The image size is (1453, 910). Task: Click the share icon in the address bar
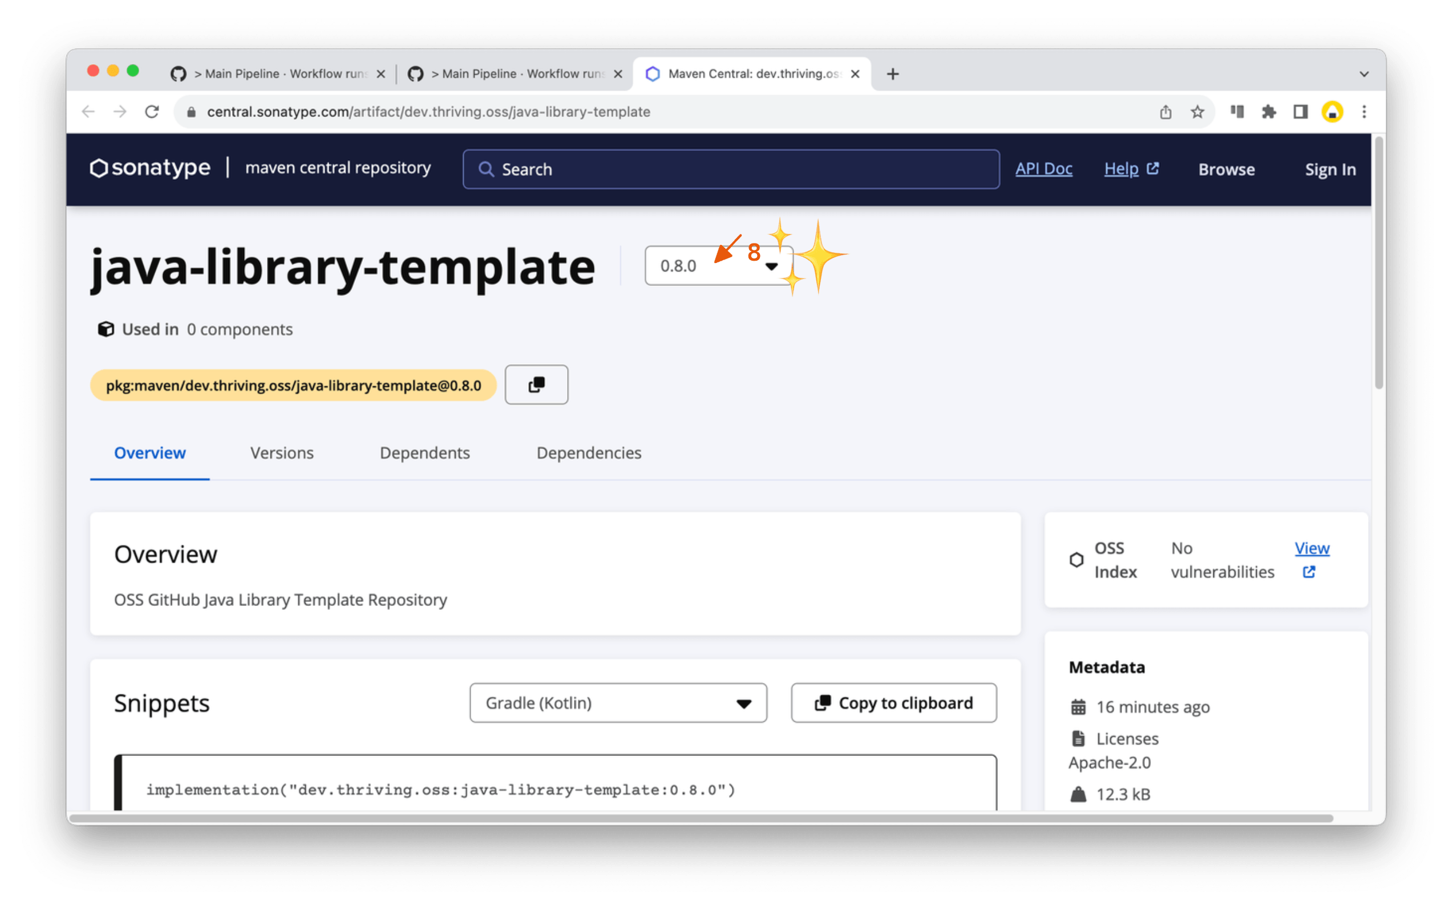tap(1165, 112)
